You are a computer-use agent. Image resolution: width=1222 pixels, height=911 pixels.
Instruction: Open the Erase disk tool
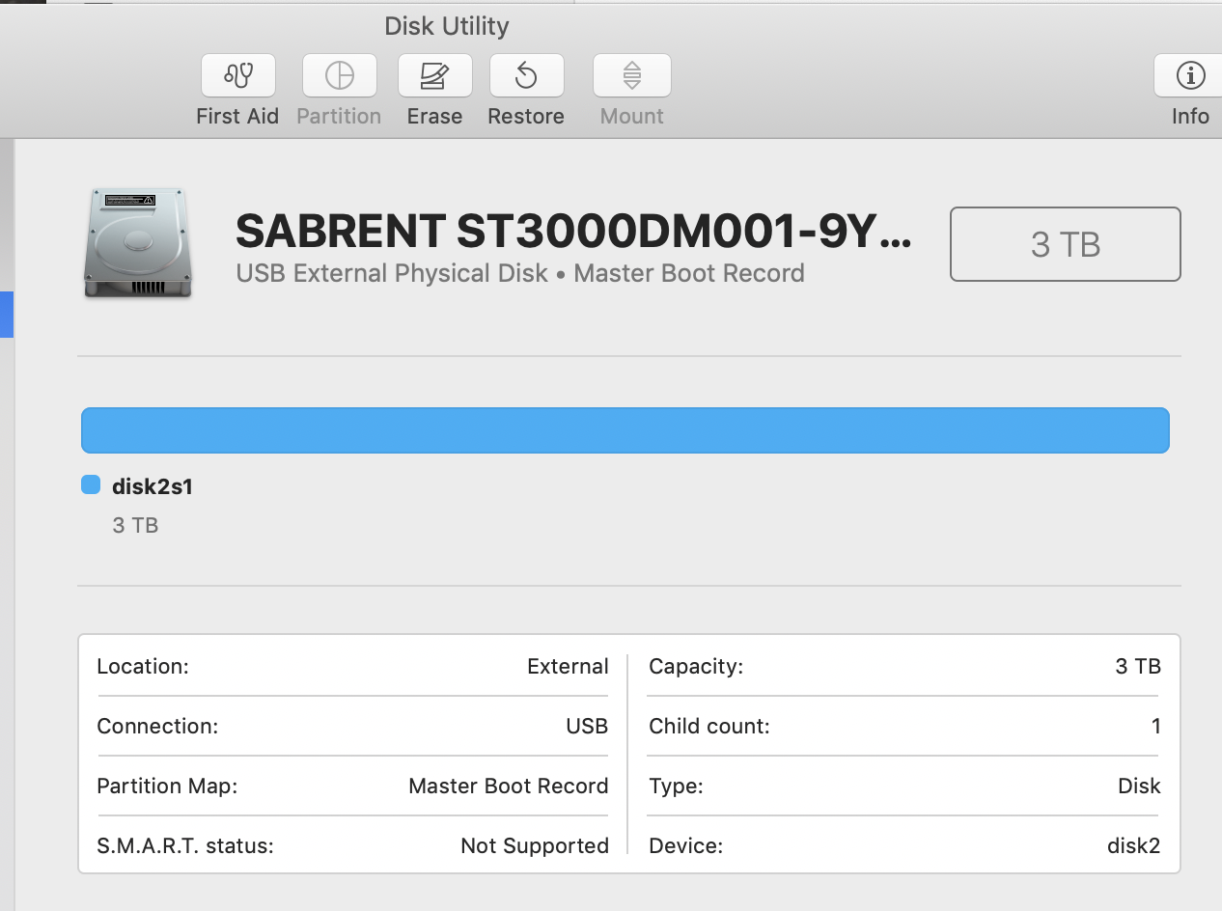tap(434, 75)
